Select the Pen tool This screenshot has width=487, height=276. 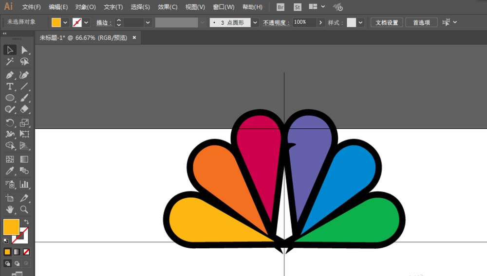[x=10, y=75]
